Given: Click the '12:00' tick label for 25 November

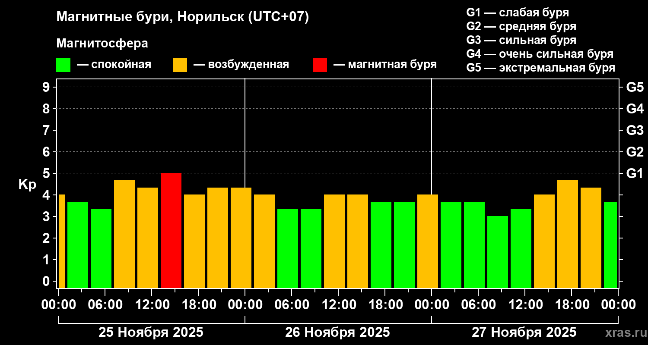Looking at the screenshot, I should pos(152,305).
